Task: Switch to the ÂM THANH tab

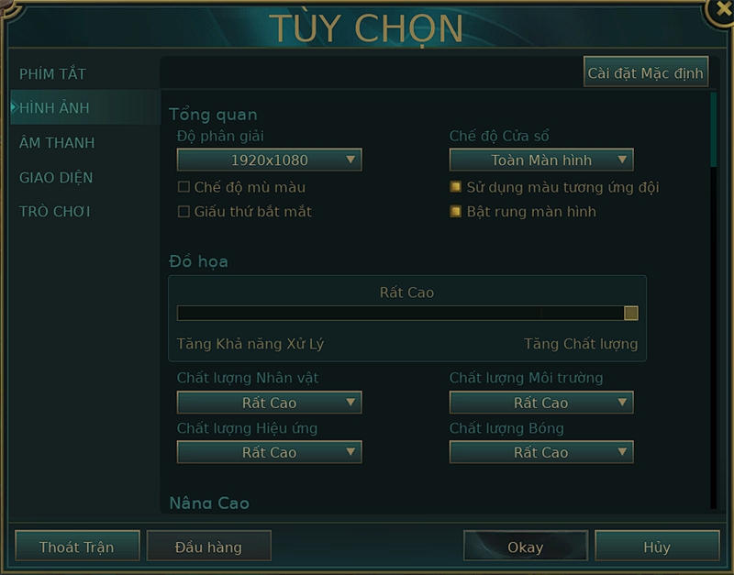Action: coord(58,142)
